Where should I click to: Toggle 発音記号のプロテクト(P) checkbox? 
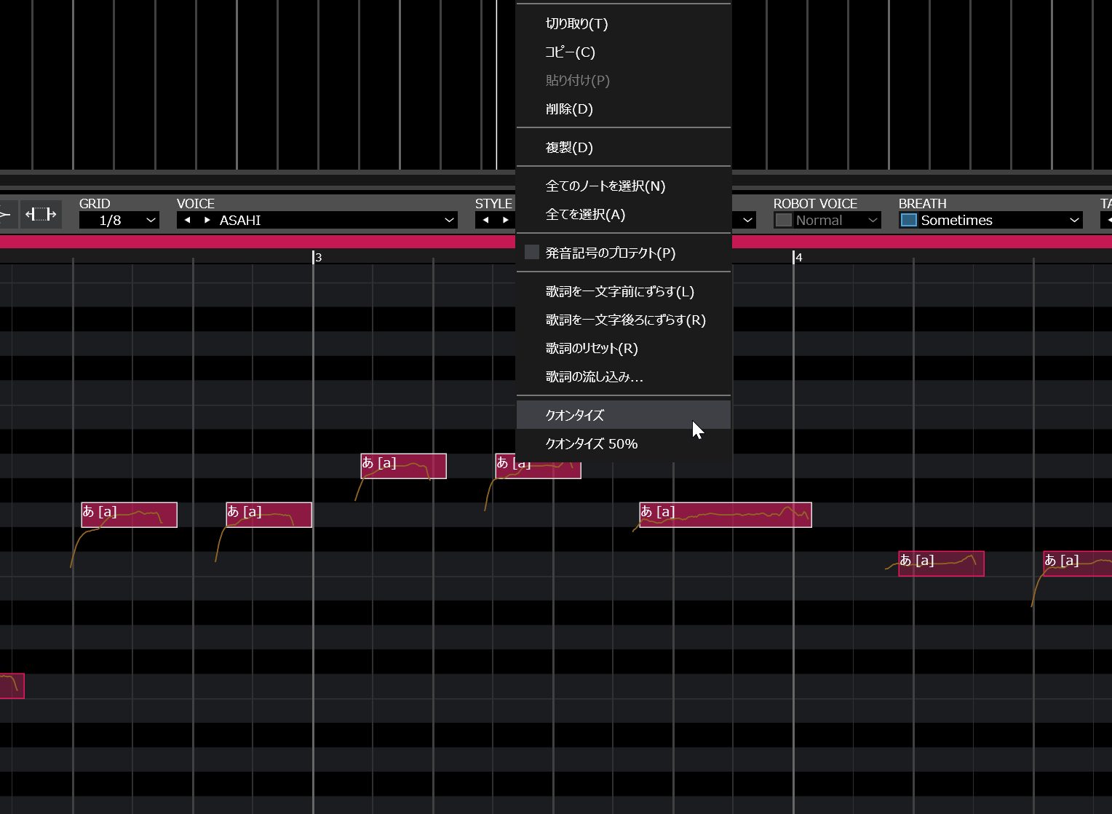tap(532, 252)
